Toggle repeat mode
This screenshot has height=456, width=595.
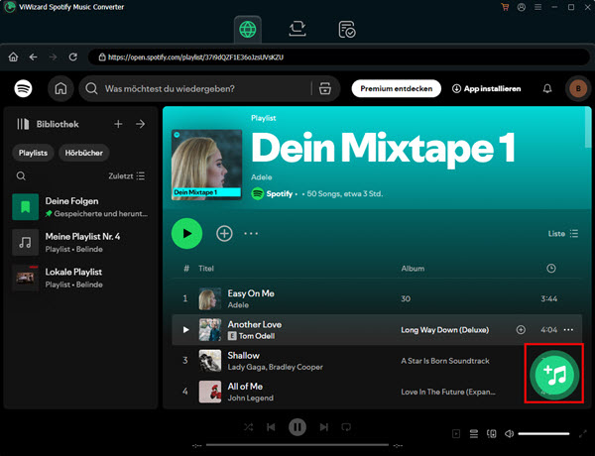coord(346,427)
